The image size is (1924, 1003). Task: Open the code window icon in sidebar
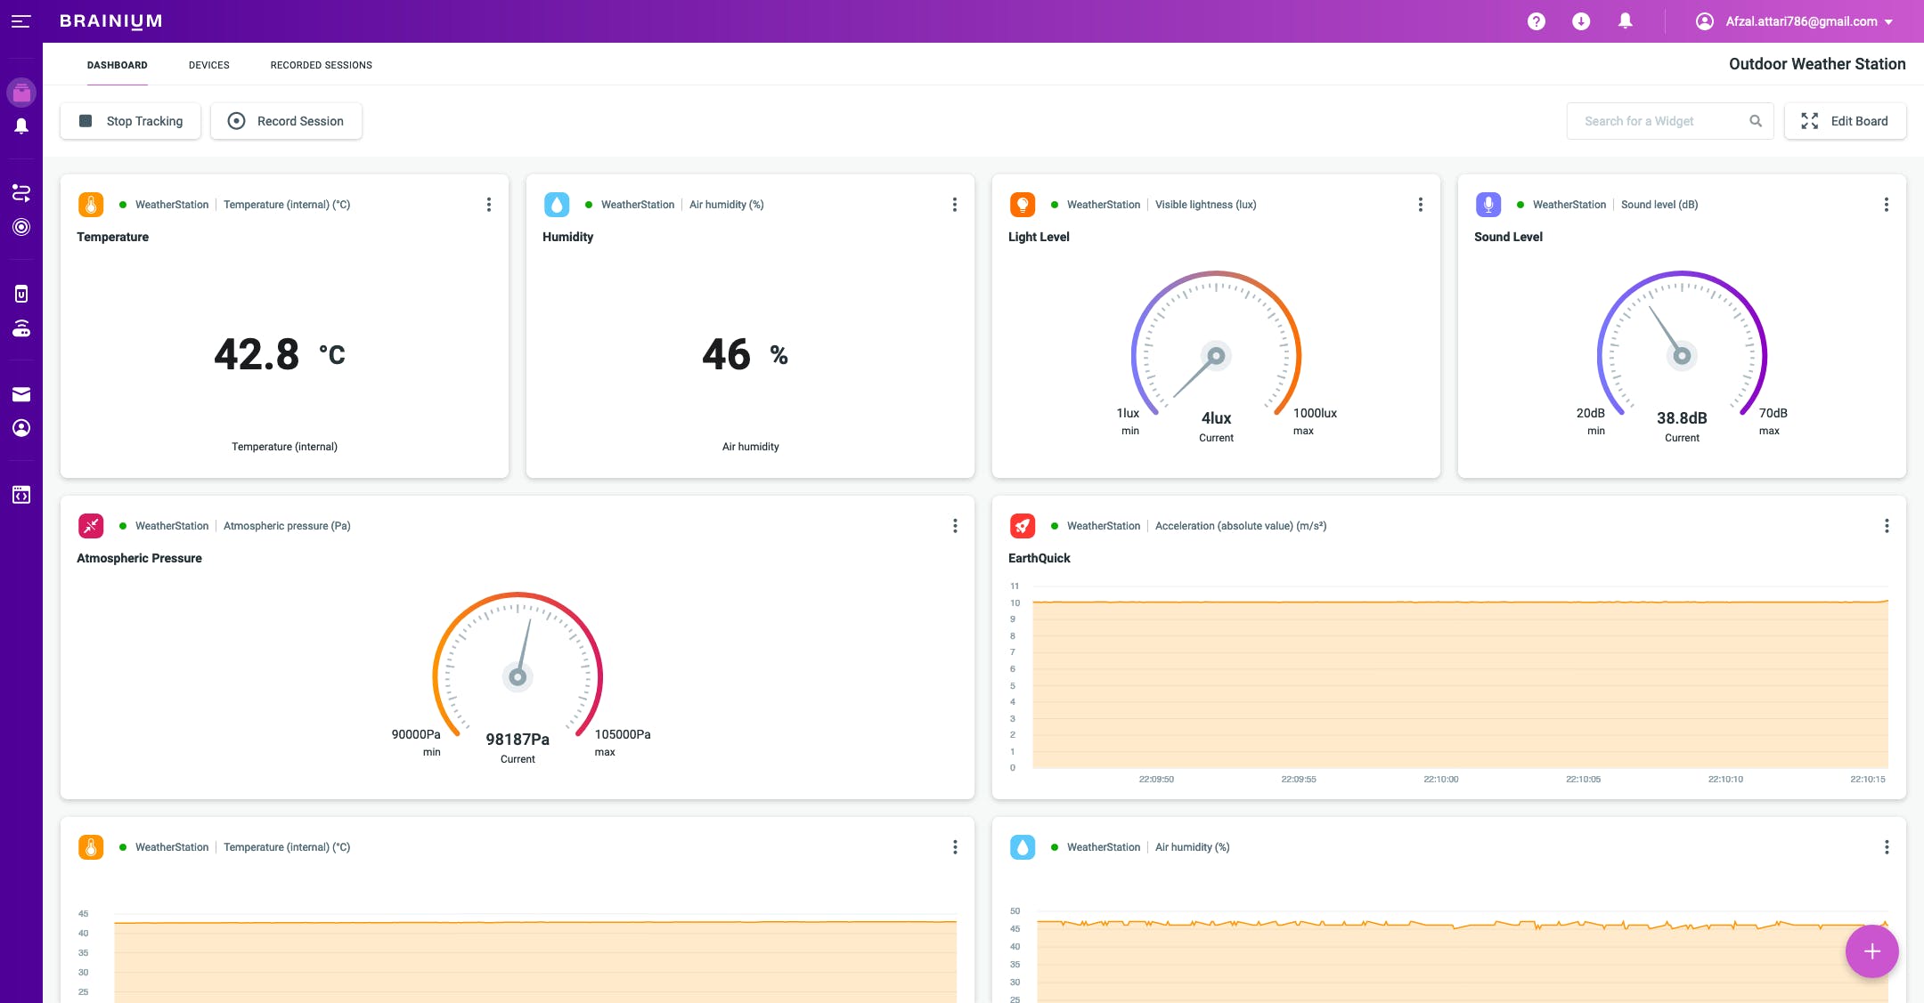point(21,495)
